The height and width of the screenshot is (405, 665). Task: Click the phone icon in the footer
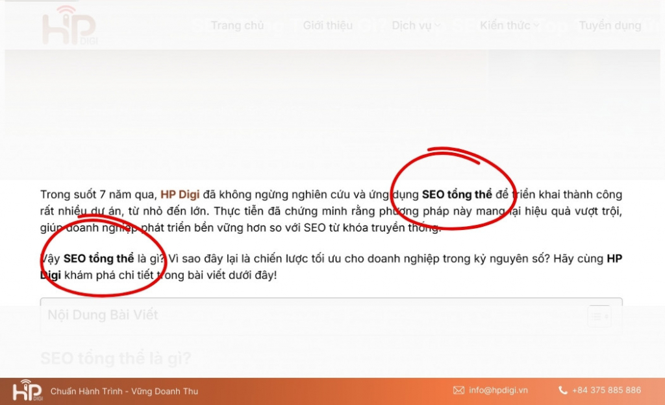[x=563, y=390]
